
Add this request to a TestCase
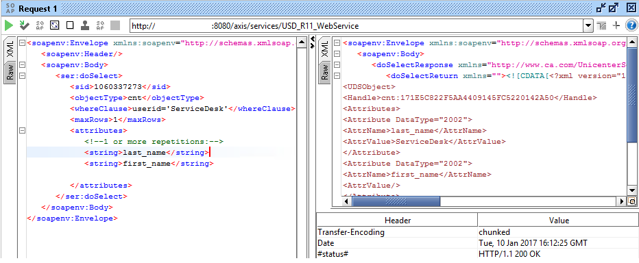pyautogui.click(x=24, y=25)
